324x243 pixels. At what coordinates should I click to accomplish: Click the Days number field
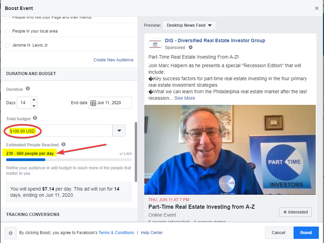click(x=24, y=103)
